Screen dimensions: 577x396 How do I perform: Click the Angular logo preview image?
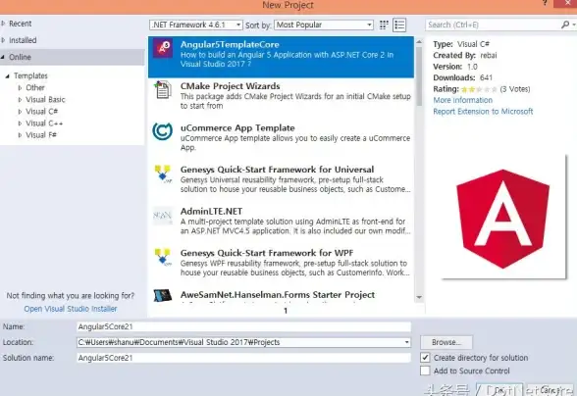[503, 219]
